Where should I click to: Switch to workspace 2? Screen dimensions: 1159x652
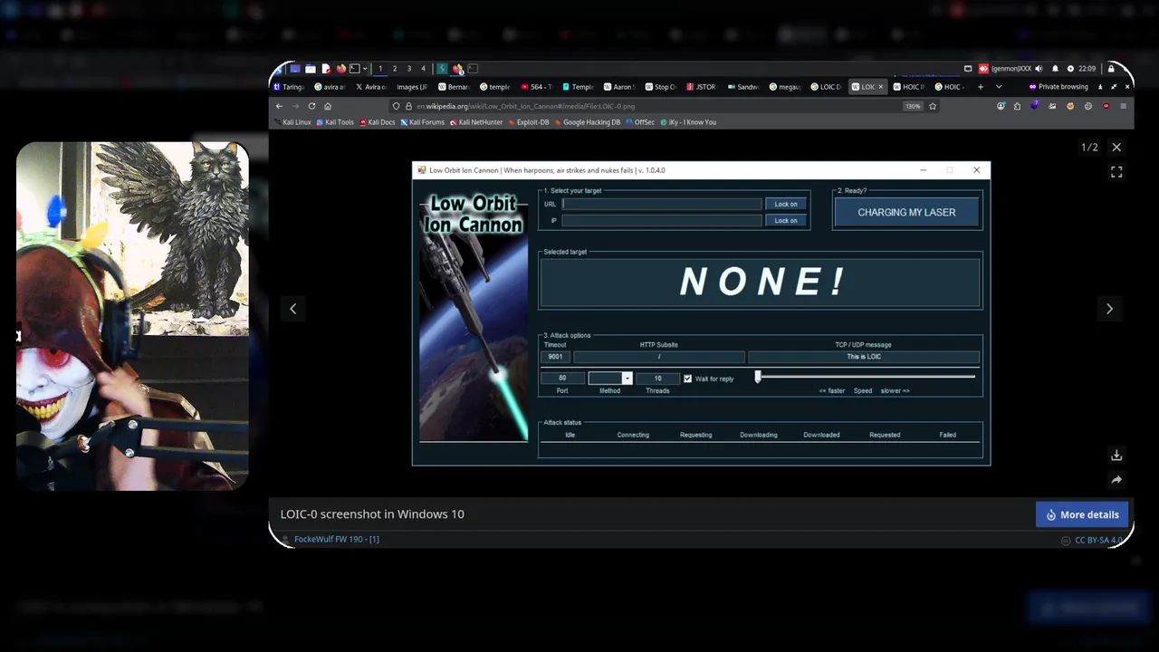pos(395,69)
